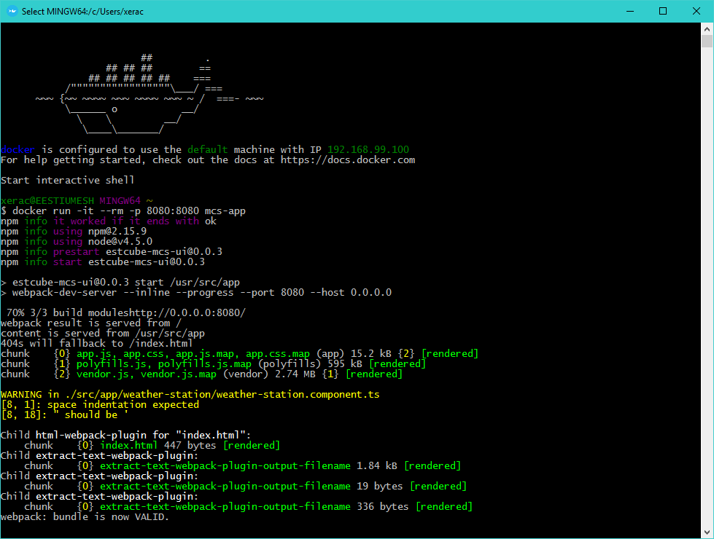Click the webpack bundle is now VALID message

(x=84, y=516)
